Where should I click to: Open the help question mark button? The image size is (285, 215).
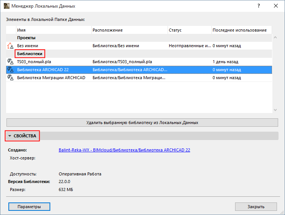(x=259, y=6)
